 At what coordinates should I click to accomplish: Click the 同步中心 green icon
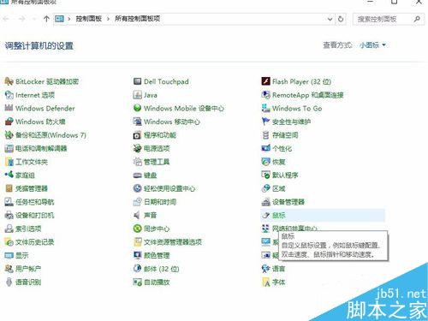[137, 229]
